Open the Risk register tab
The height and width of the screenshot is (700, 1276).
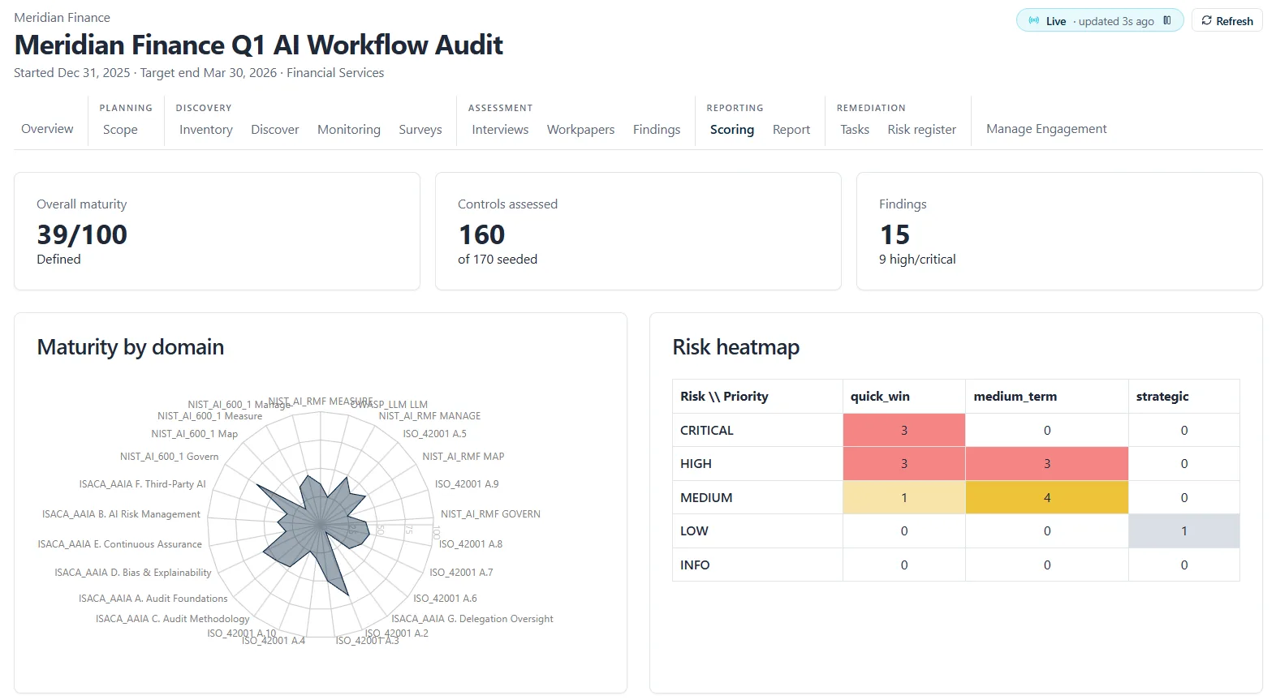coord(922,130)
